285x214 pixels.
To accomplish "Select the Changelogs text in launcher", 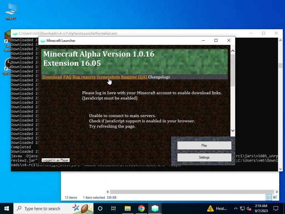I will point(159,77).
